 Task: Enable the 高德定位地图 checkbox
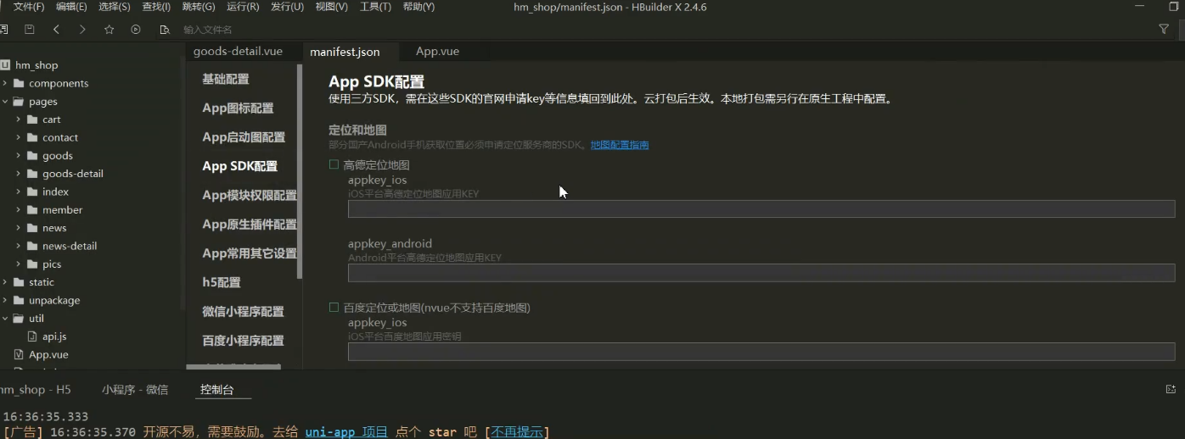click(x=334, y=164)
